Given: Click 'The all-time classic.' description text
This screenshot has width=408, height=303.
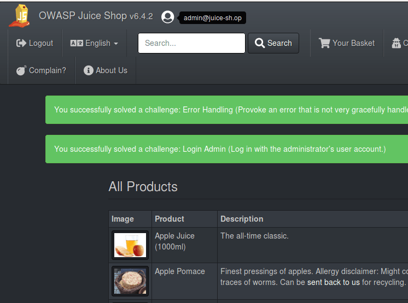Looking at the screenshot, I should coord(254,236).
